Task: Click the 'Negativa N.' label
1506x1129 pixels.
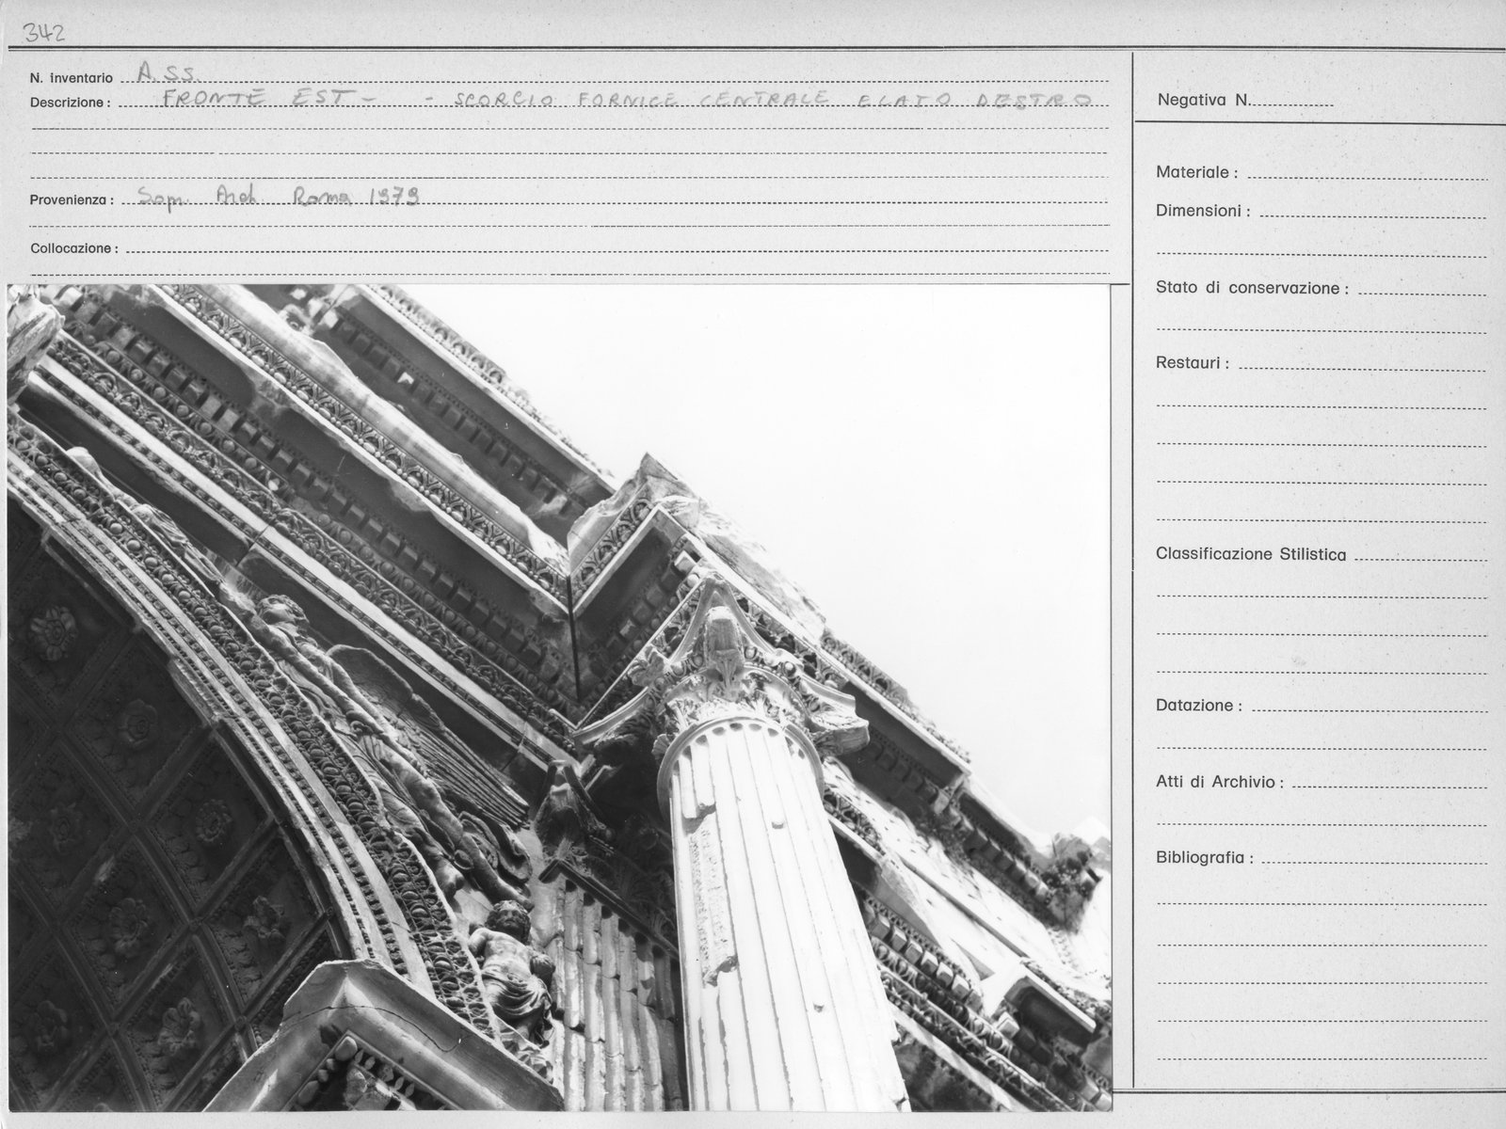Action: pyautogui.click(x=1203, y=100)
